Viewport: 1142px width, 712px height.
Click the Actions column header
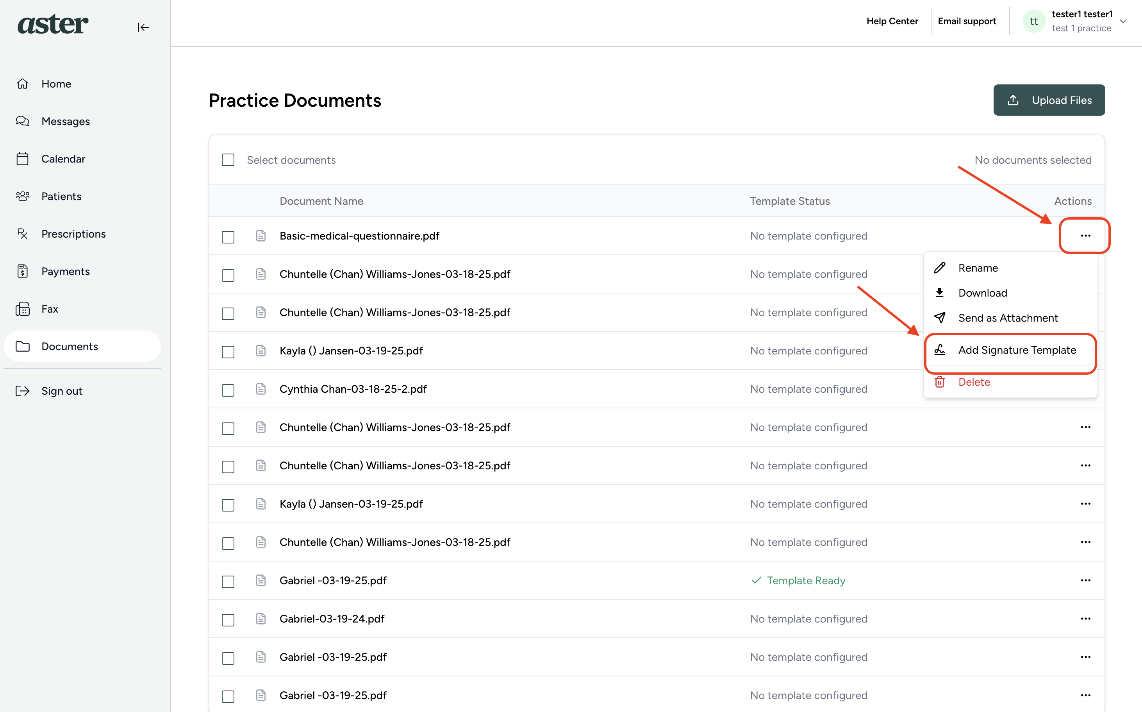pos(1072,201)
